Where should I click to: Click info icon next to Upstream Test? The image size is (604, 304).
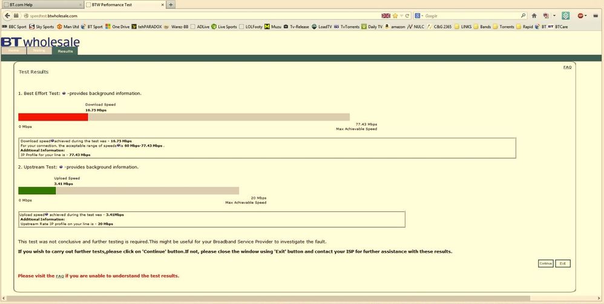coord(61,167)
